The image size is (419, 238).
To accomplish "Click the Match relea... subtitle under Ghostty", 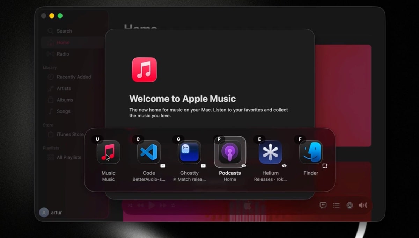I will 189,179.
